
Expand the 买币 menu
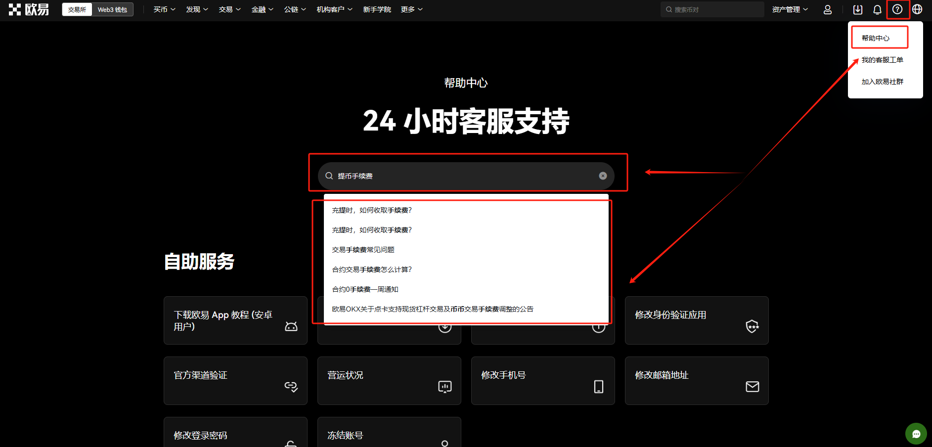[164, 9]
